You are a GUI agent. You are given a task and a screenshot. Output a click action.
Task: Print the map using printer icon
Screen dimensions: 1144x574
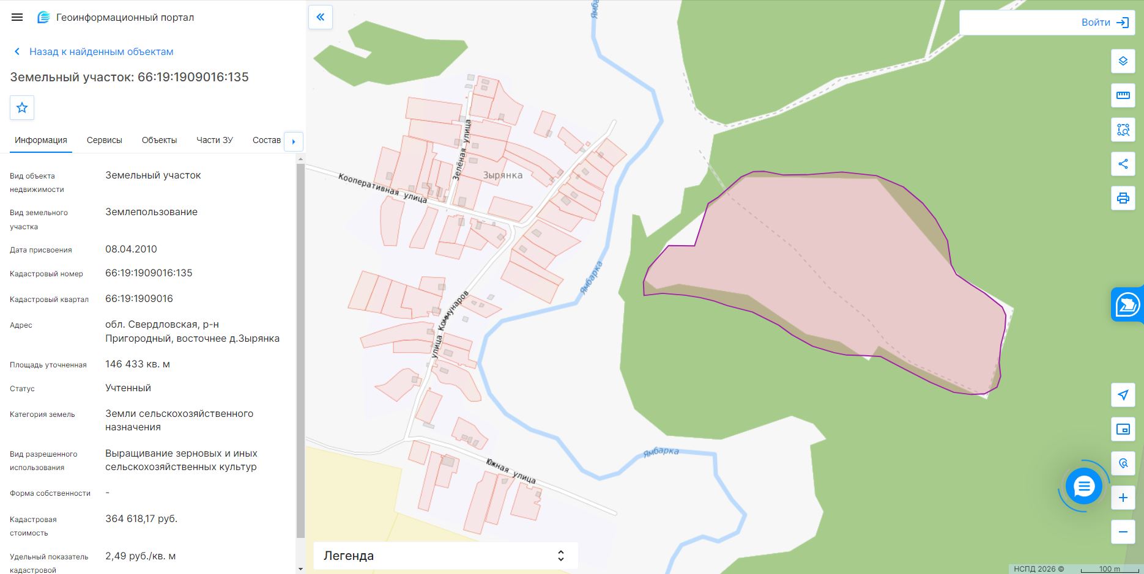[1123, 198]
